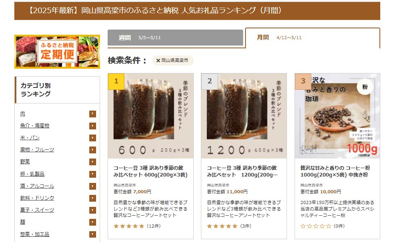Open the ふるさと納税 定期便 banner

click(57, 52)
